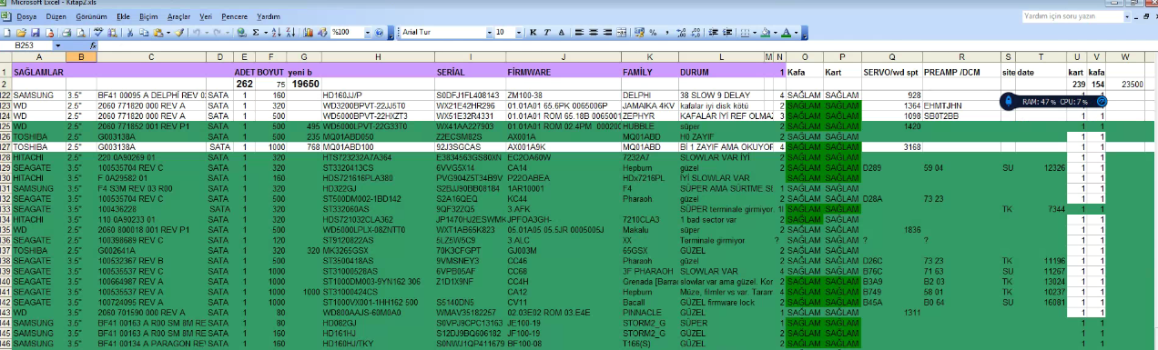The height and width of the screenshot is (350, 1158).
Task: Open the Biçim menu
Action: [x=149, y=16]
